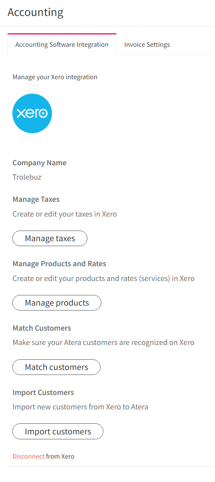
Task: Click the Manage Products and Rates heading
Action: (59, 264)
